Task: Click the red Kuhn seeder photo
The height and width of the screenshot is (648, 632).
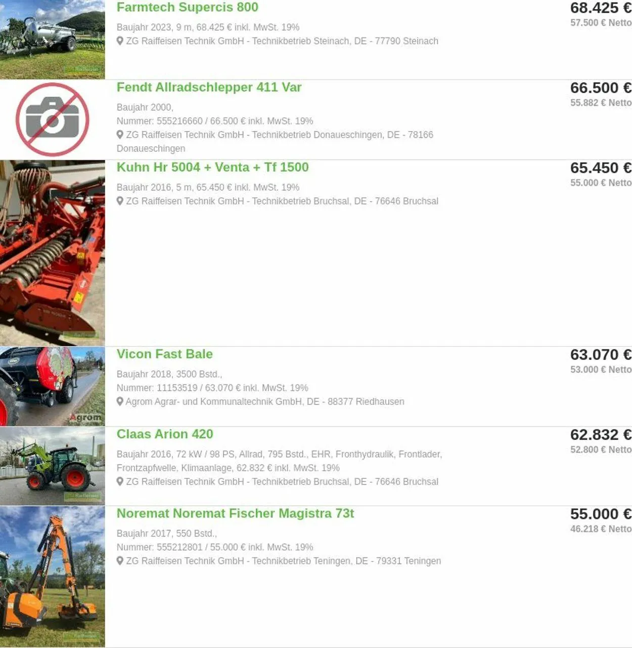Action: point(53,253)
